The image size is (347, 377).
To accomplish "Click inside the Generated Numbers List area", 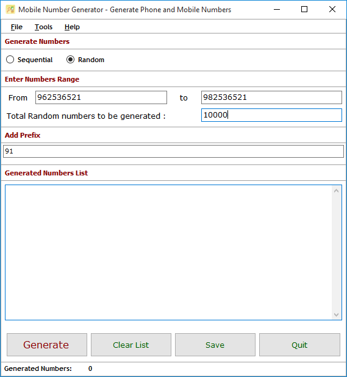I will click(x=168, y=253).
